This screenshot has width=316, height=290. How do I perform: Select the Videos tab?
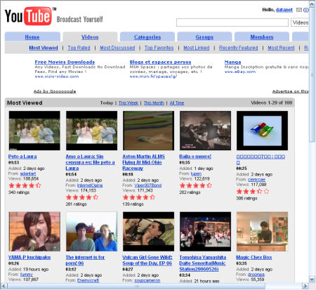click(x=90, y=37)
